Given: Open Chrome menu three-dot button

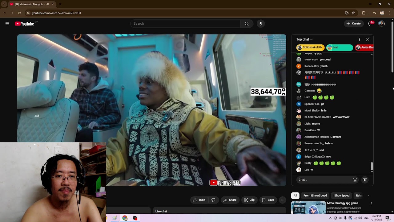Looking at the screenshot, I should coord(389,13).
